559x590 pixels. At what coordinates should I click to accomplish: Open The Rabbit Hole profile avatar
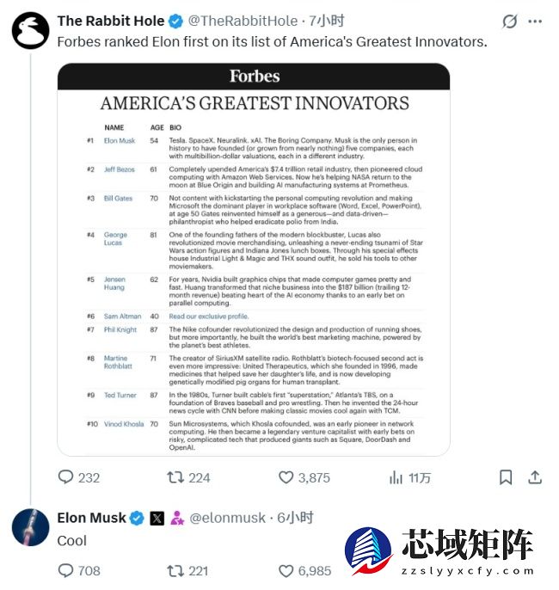point(30,29)
